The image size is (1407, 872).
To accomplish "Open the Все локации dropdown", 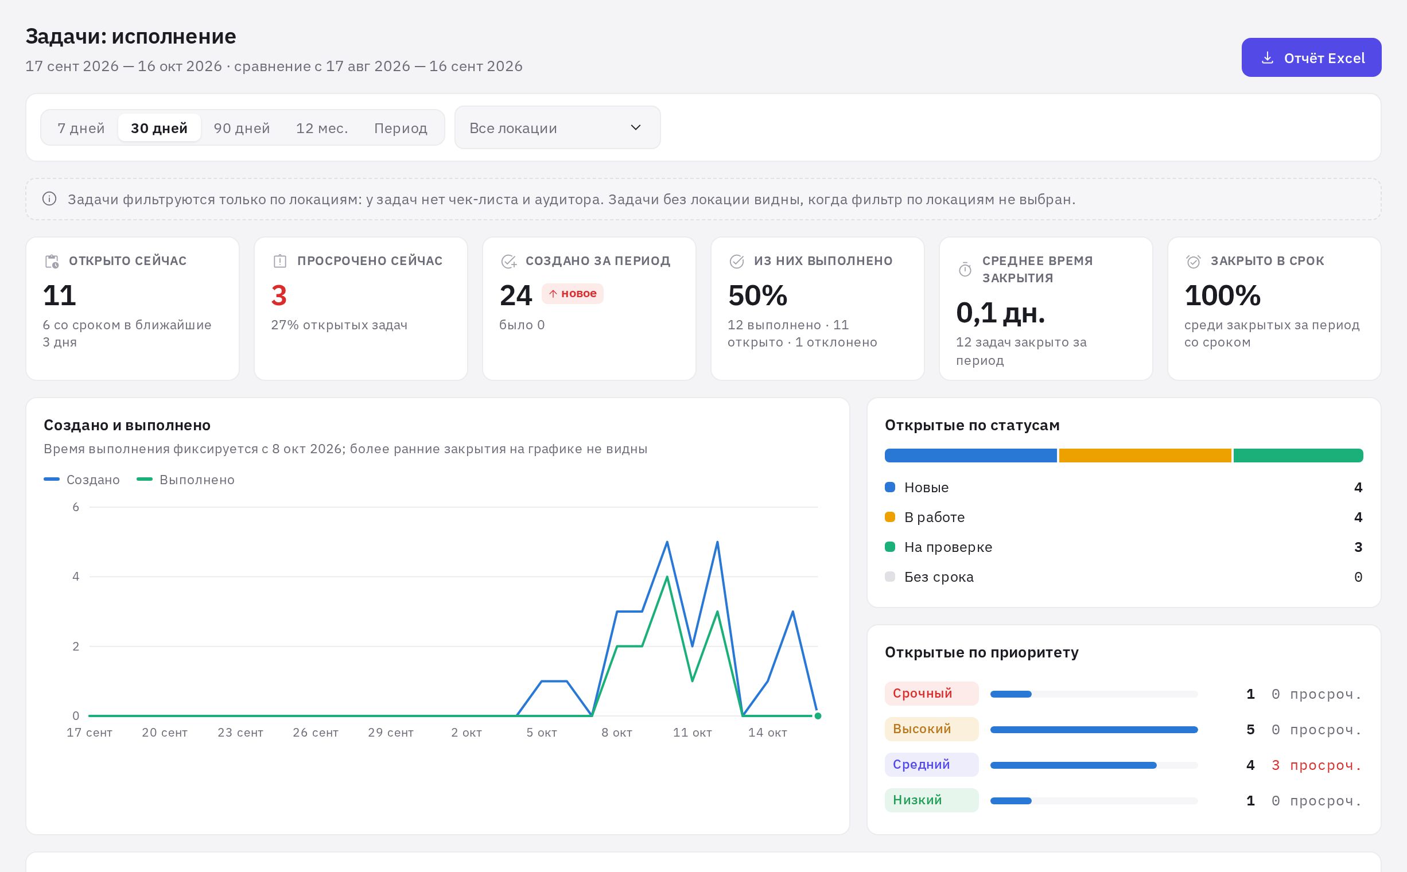I will click(557, 127).
